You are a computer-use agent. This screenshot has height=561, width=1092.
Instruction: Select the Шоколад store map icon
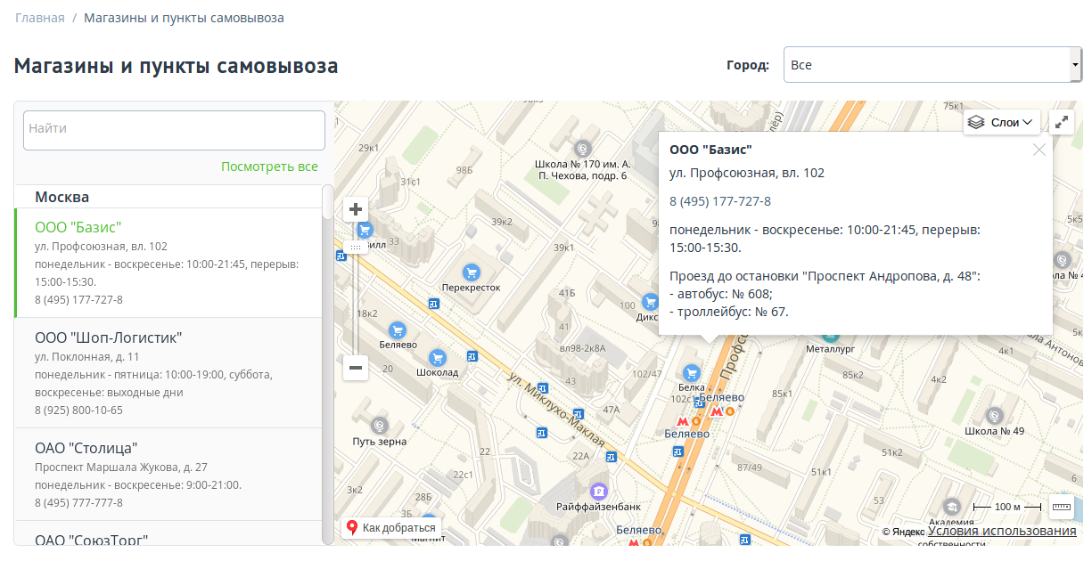point(437,358)
